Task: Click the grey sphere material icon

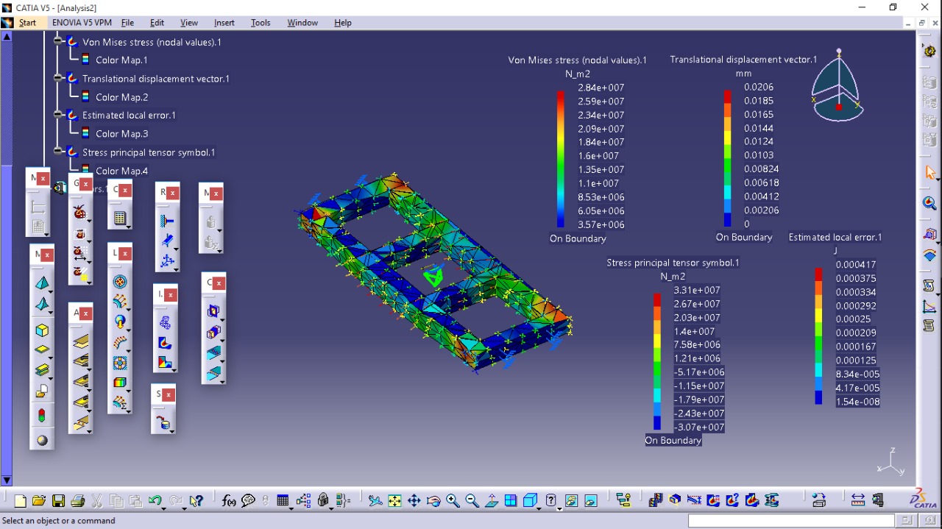Action: point(42,440)
